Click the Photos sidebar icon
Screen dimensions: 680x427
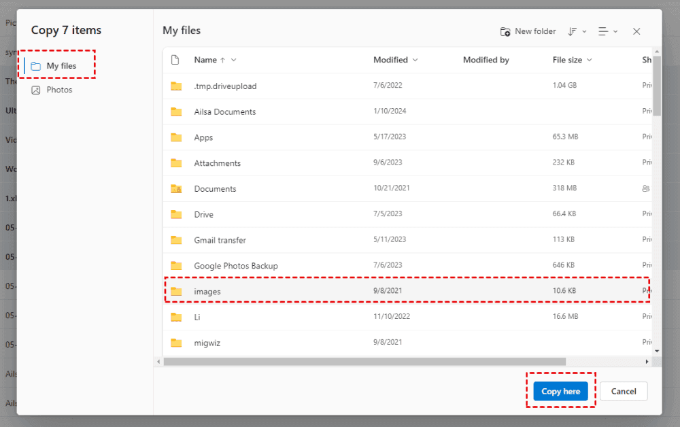36,90
